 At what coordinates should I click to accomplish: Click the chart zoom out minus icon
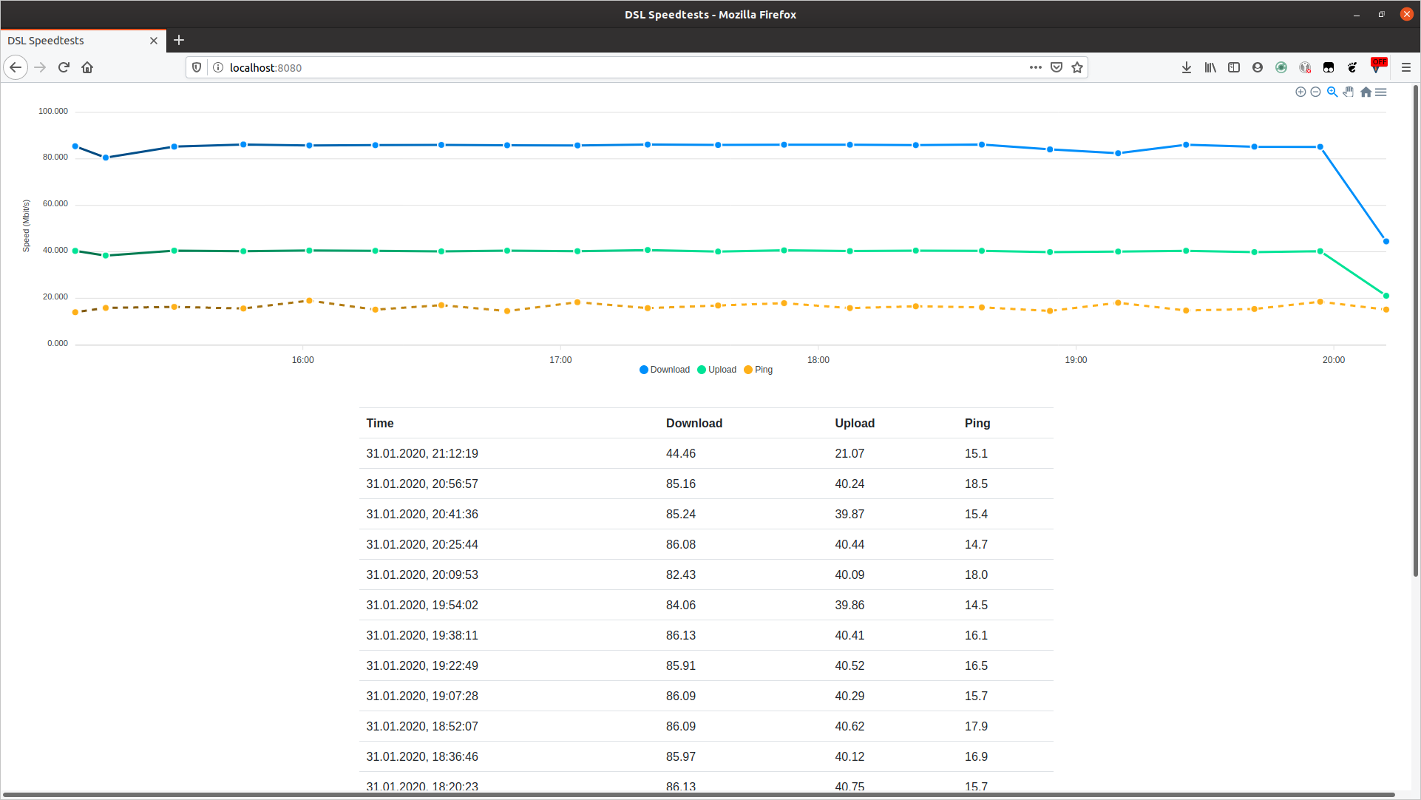pos(1315,92)
